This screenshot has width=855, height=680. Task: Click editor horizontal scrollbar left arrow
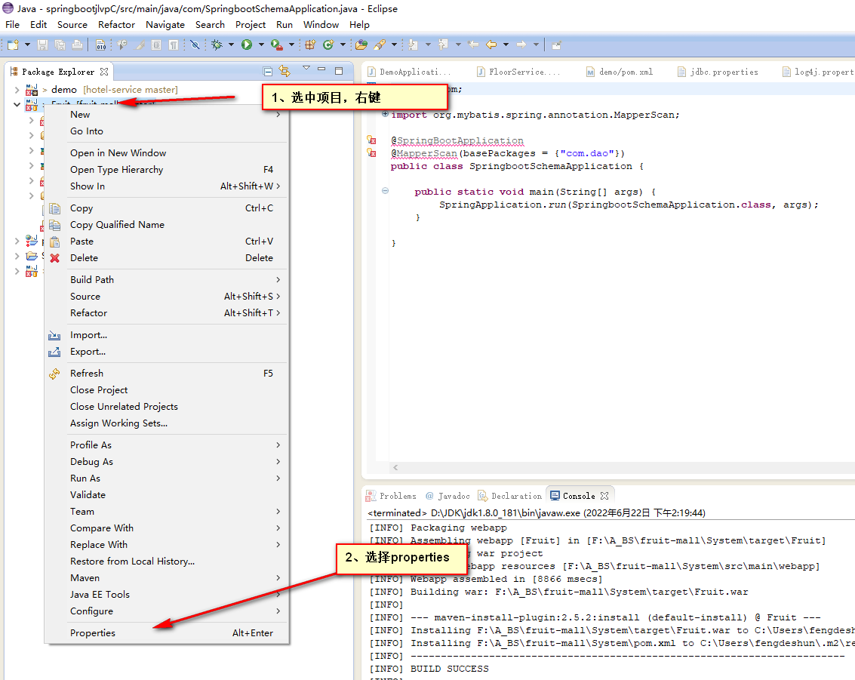click(395, 467)
